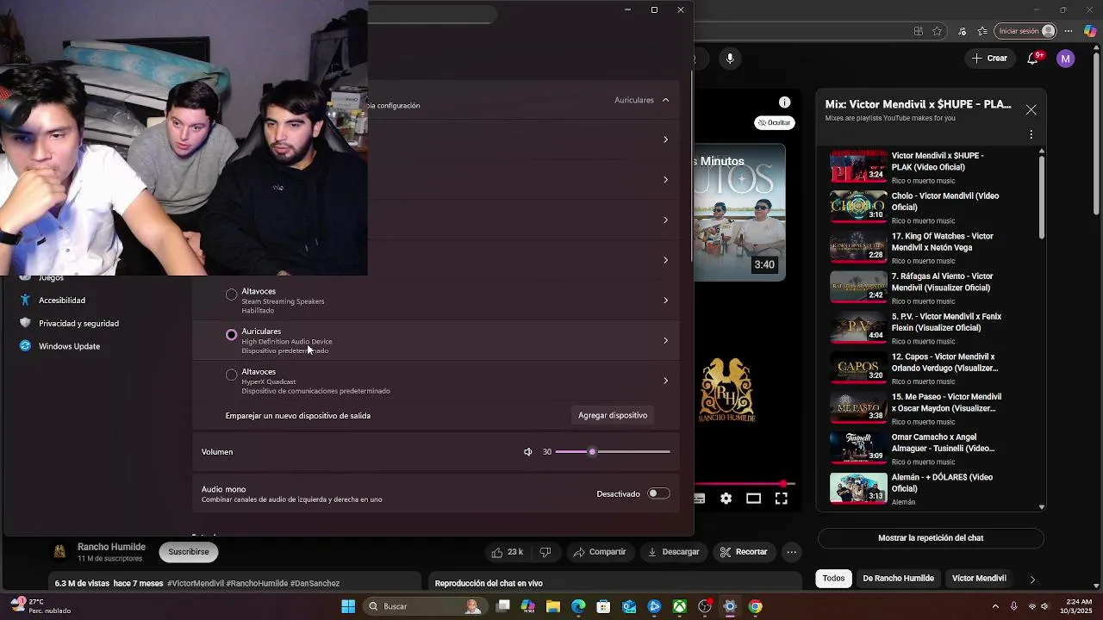Mute the volume speaker icon in Settings
The width and height of the screenshot is (1103, 620).
528,452
